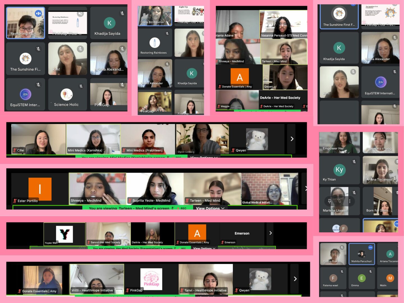Screen dimensions: 404x303
Task: Click red muted mic beside Tanvi - HealthHope Initiative
Action: [x=182, y=290]
